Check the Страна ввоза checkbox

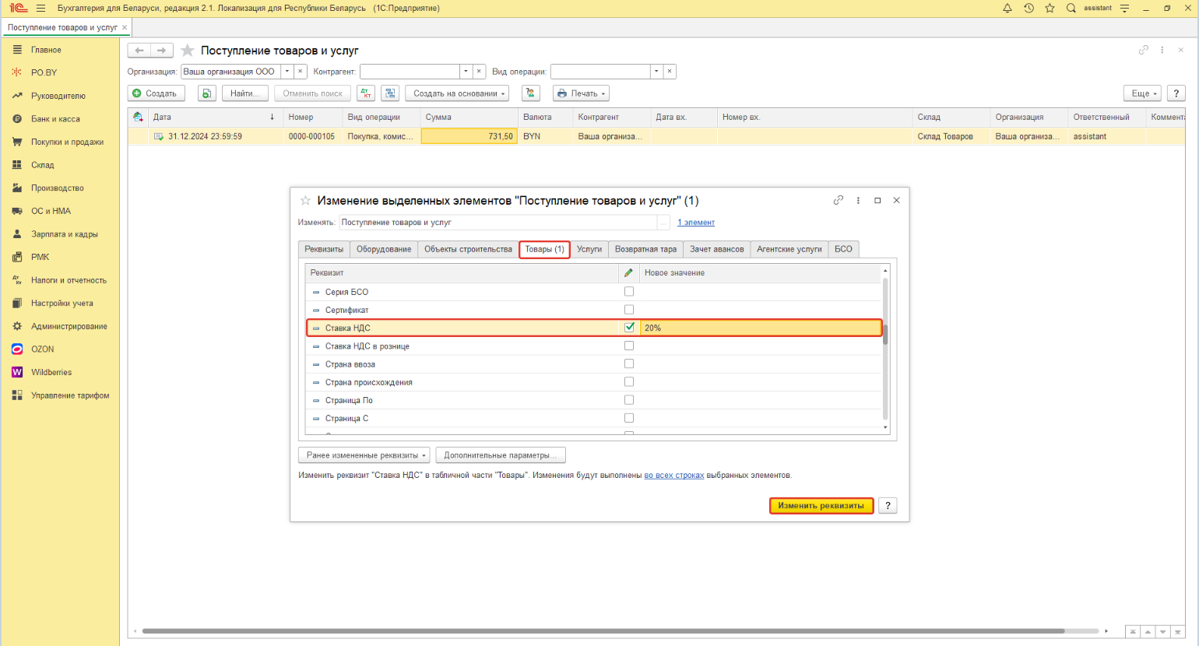(629, 363)
